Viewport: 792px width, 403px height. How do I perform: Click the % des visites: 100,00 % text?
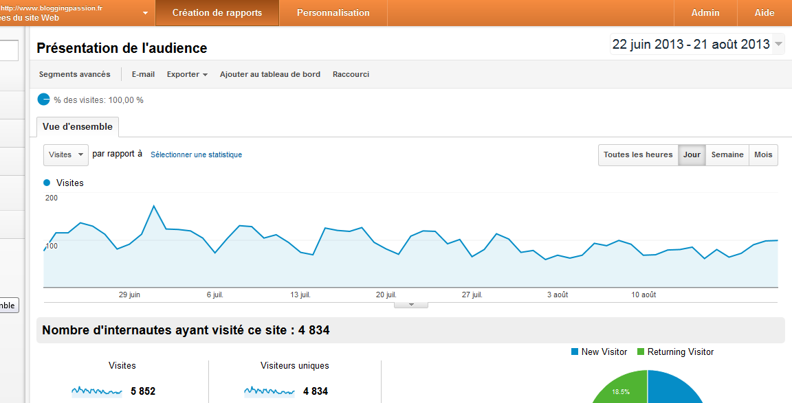[x=98, y=100]
